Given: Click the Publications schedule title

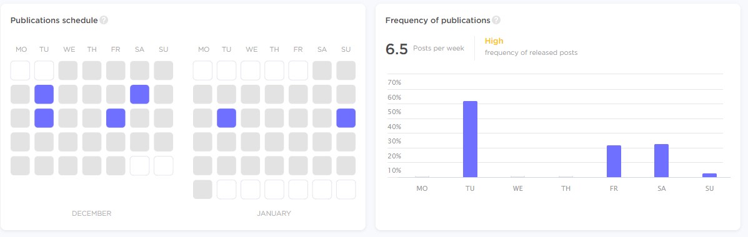Looking at the screenshot, I should coord(54,21).
